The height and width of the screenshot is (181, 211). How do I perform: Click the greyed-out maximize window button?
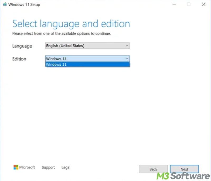coord(189,4)
